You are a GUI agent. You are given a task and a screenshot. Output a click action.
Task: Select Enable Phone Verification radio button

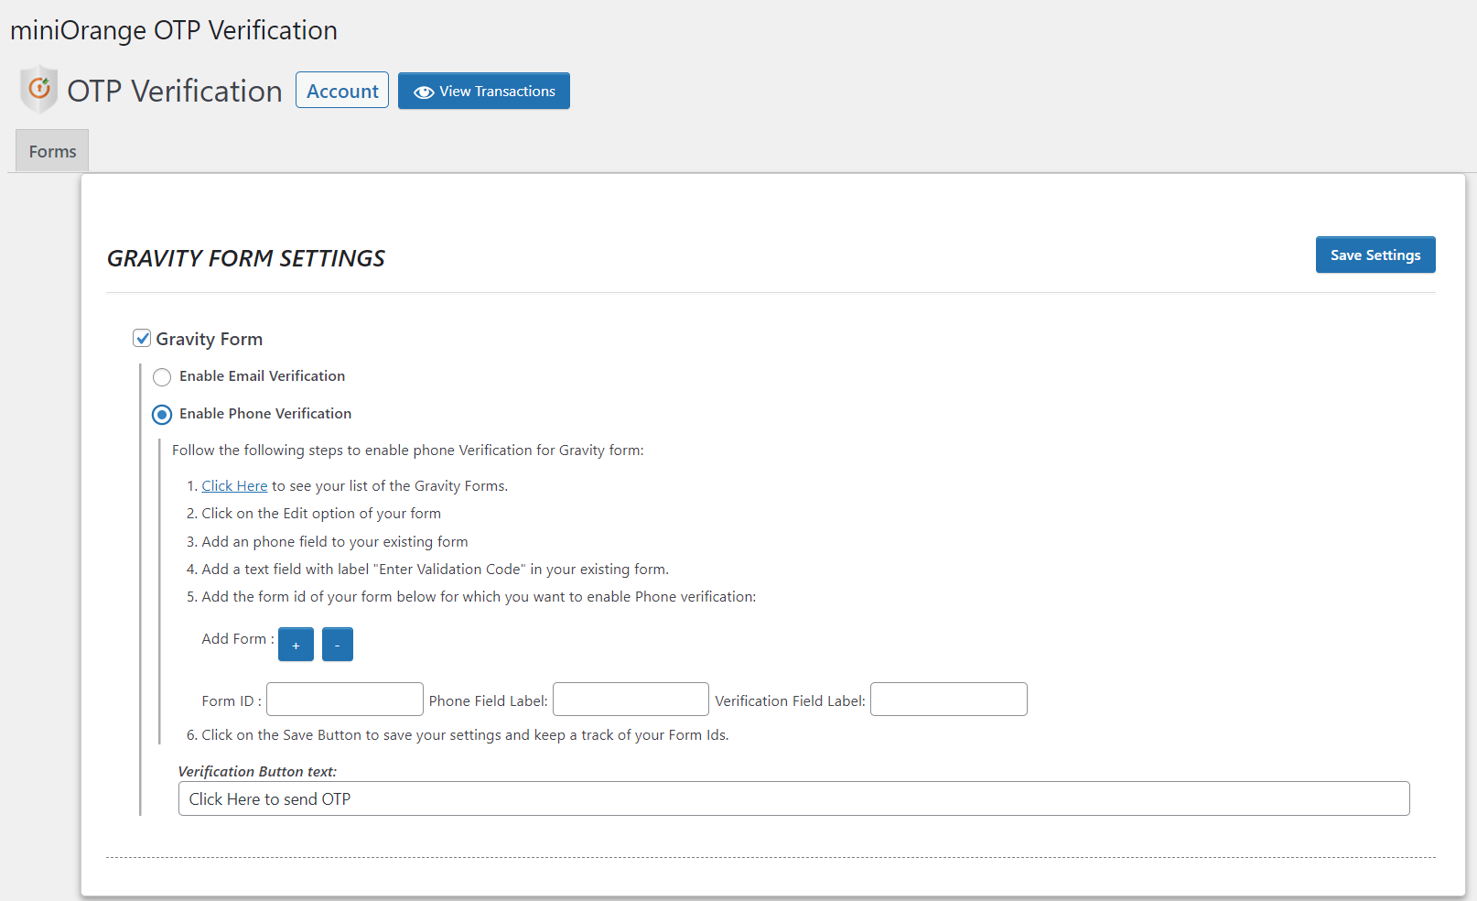pyautogui.click(x=162, y=415)
